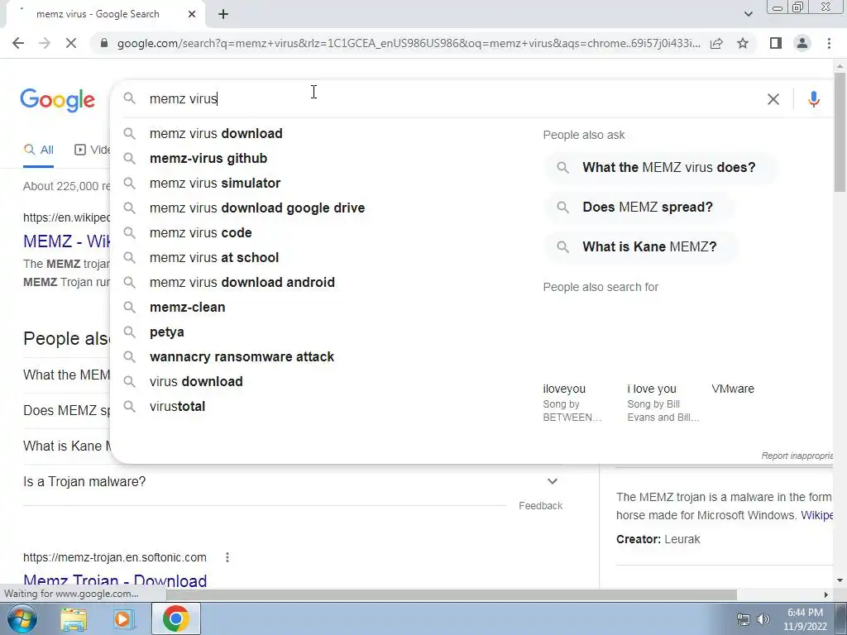Go back to the previous page
Viewport: 847px width, 635px height.
tap(18, 43)
